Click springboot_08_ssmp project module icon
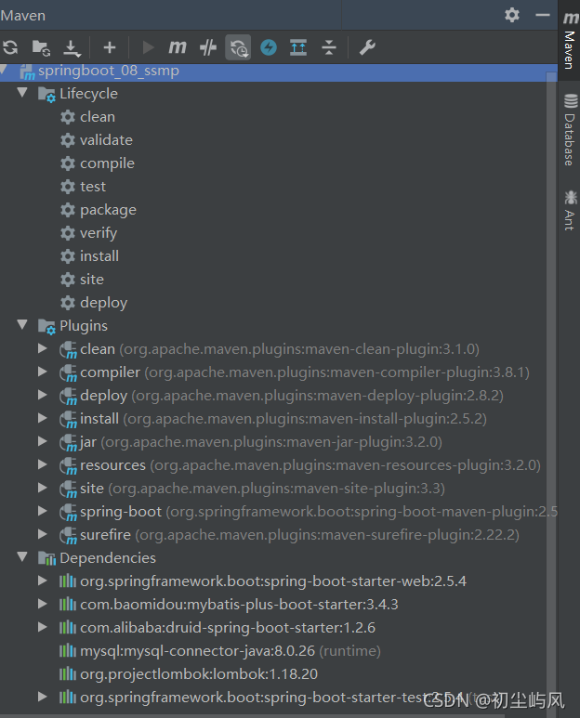This screenshot has height=718, width=580. coord(27,72)
